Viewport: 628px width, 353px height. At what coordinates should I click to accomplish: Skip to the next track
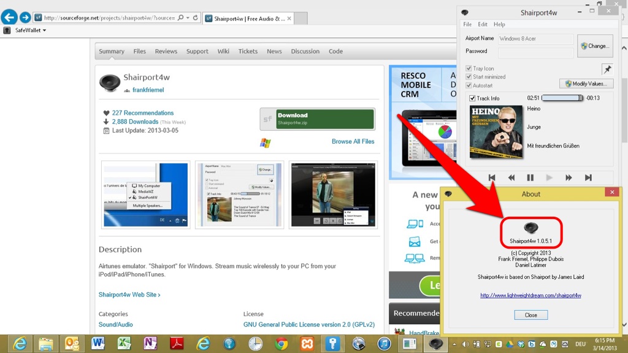click(588, 178)
